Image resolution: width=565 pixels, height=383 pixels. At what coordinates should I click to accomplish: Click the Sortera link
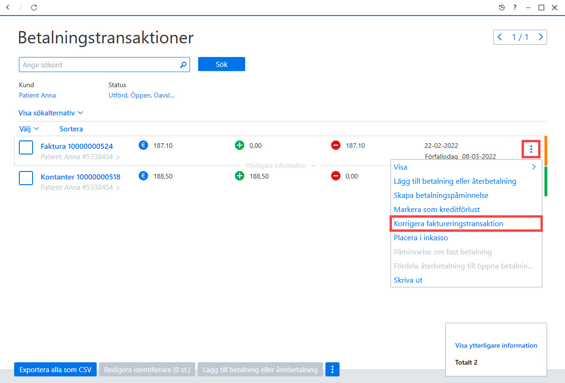pyautogui.click(x=71, y=129)
